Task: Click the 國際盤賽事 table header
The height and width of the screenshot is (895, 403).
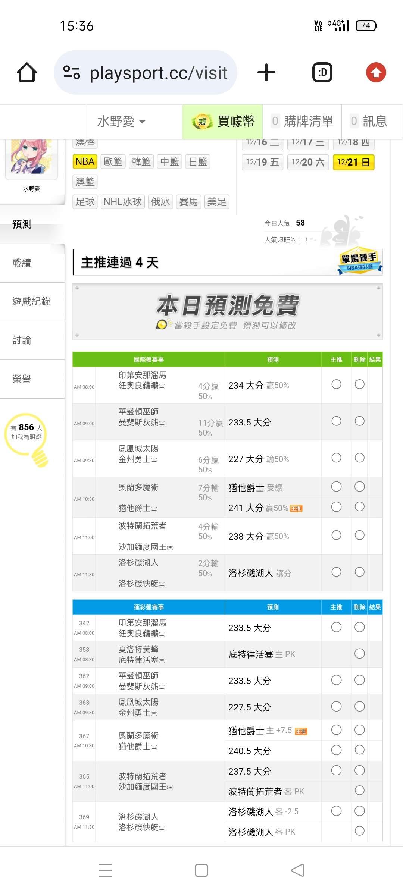Action: tap(149, 359)
